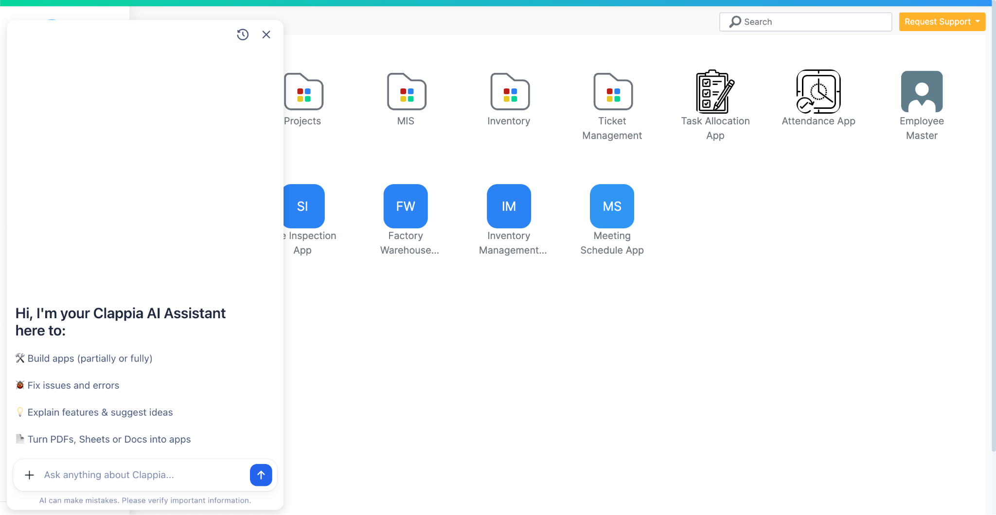Open the Ticket Management folder
996x515 pixels.
[x=613, y=91]
